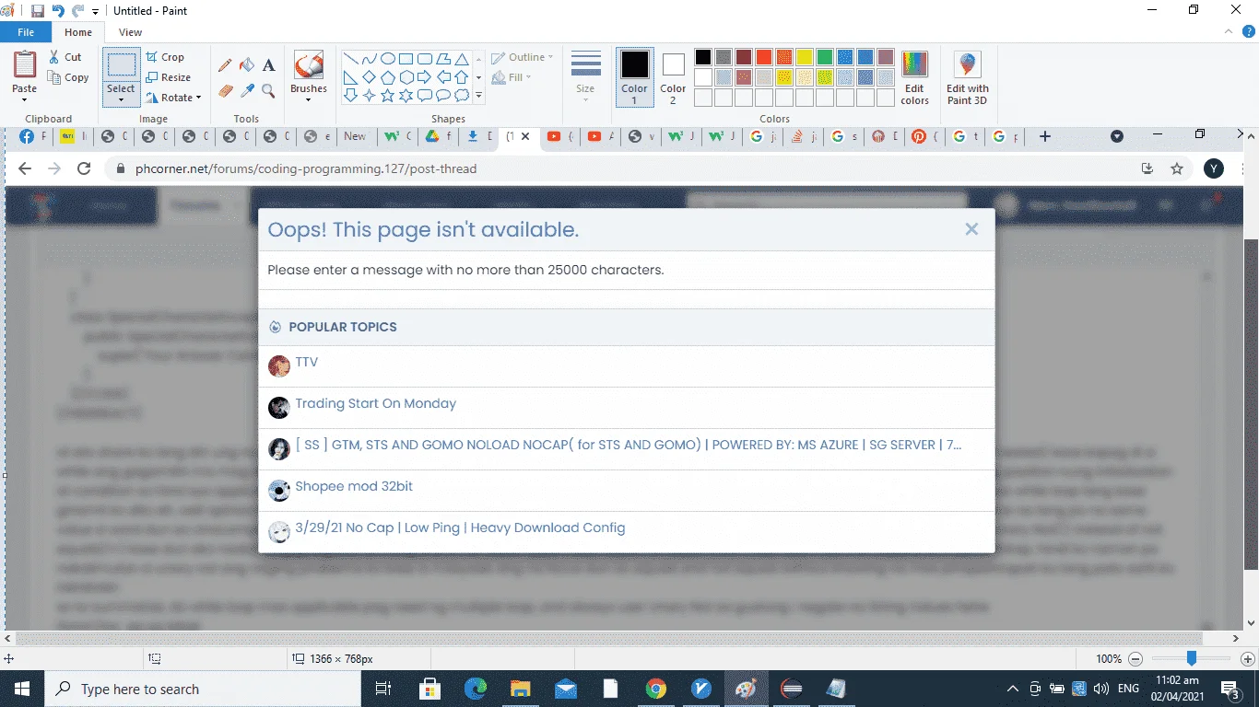
Task: Choose the five-point star shape
Action: (x=388, y=95)
